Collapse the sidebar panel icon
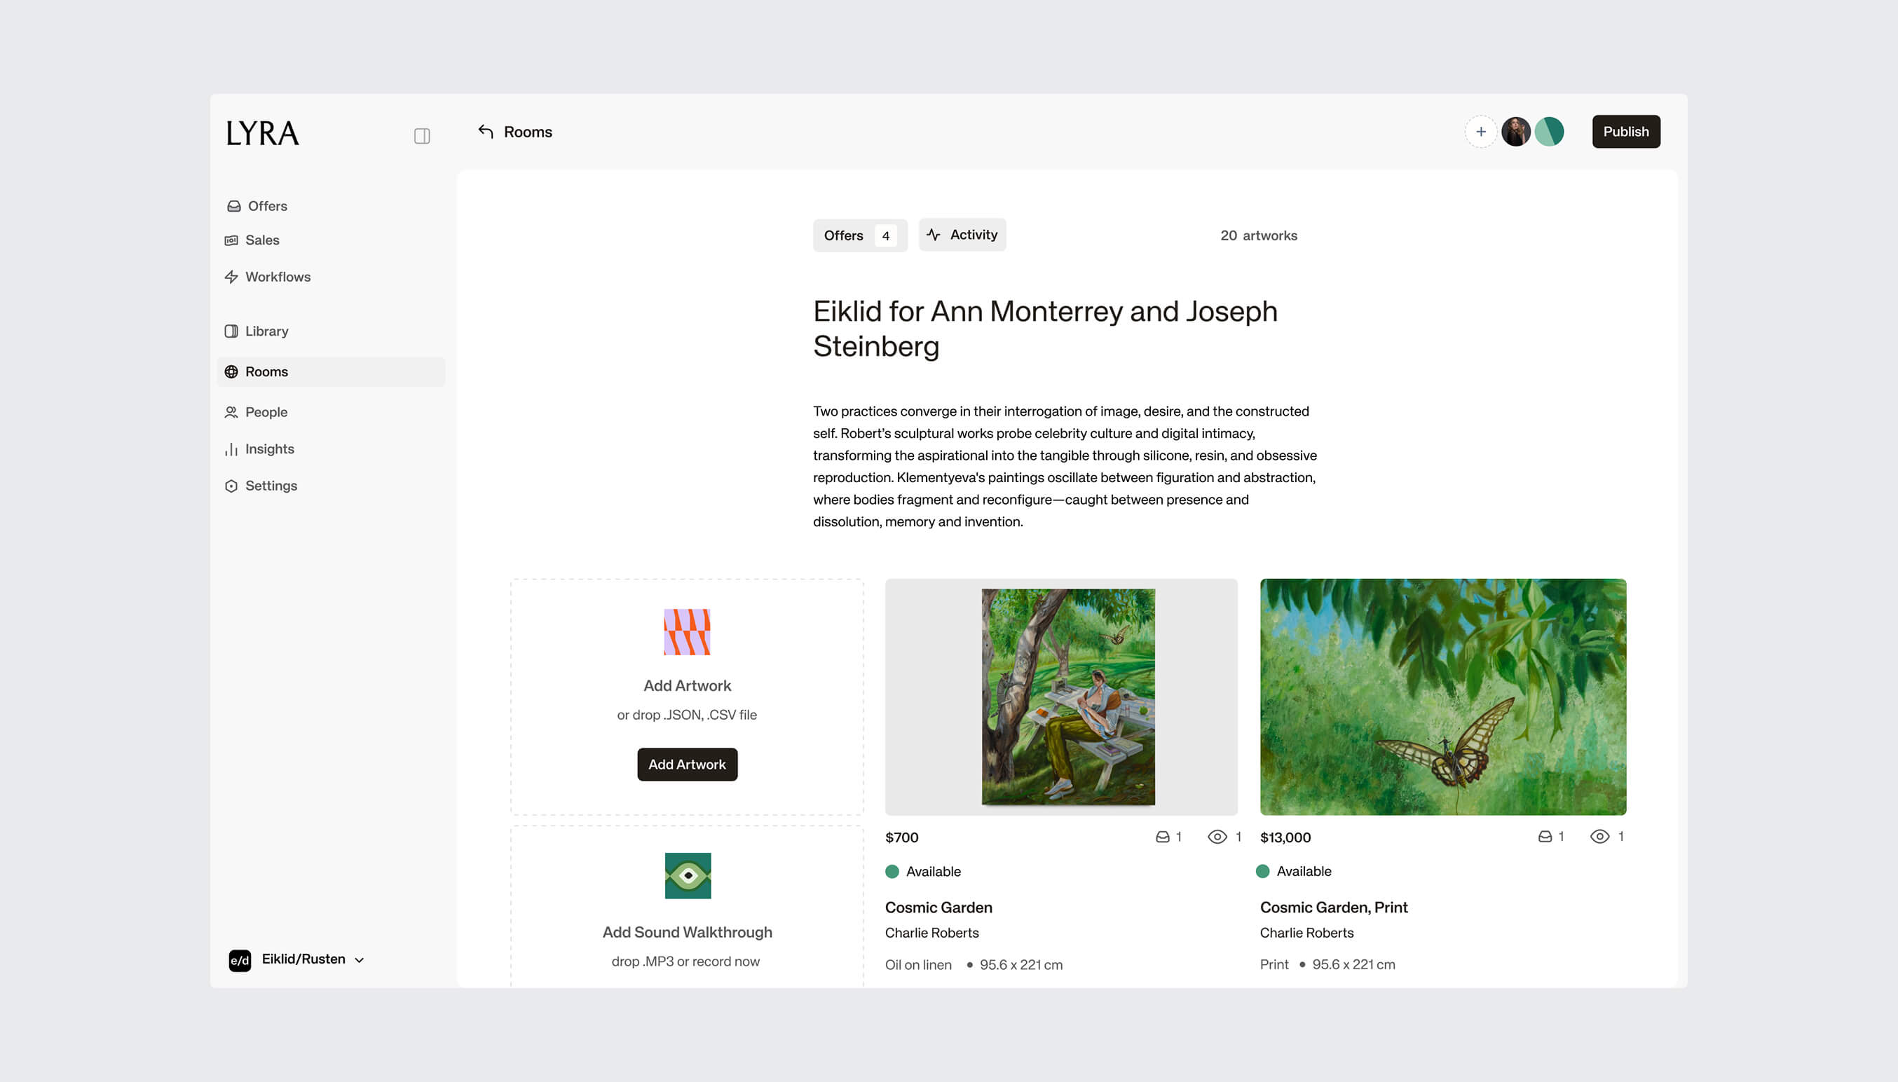1898x1082 pixels. [x=422, y=136]
